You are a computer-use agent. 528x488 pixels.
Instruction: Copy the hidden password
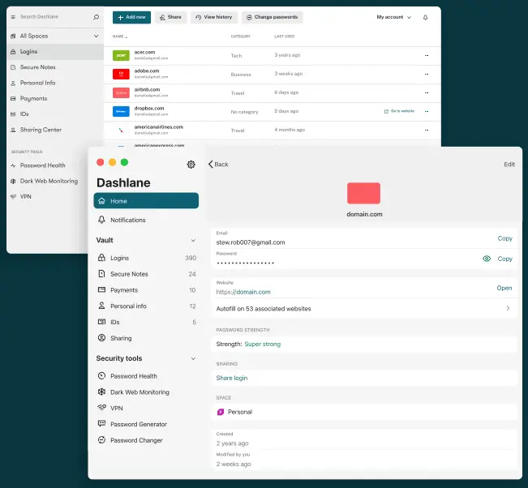(x=504, y=259)
